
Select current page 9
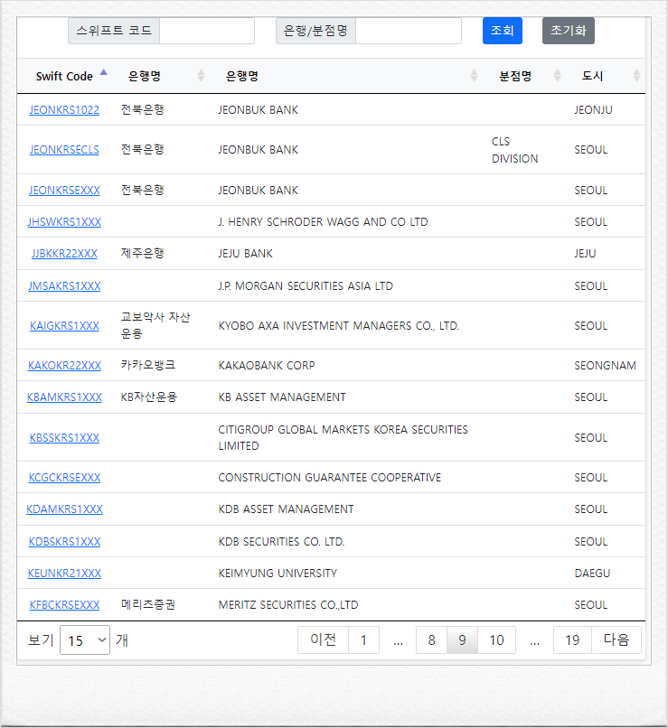(x=462, y=639)
